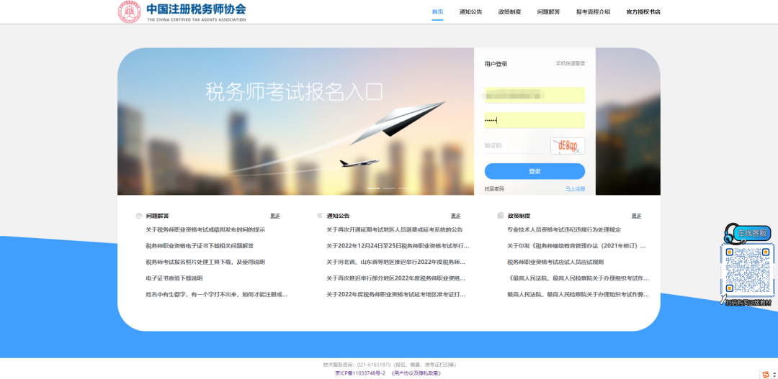The height and width of the screenshot is (379, 778).
Task: Open the last 政策制度 item 最高人民法院…考试作弊
Action: coord(578,294)
